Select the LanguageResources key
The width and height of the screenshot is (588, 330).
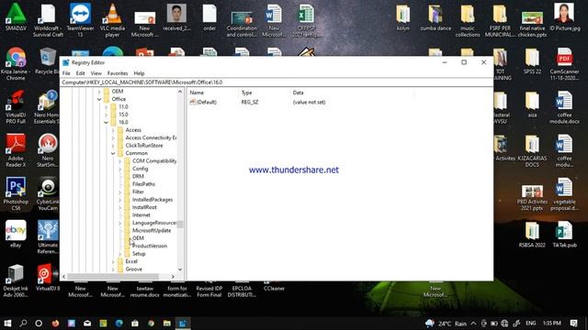pos(154,223)
